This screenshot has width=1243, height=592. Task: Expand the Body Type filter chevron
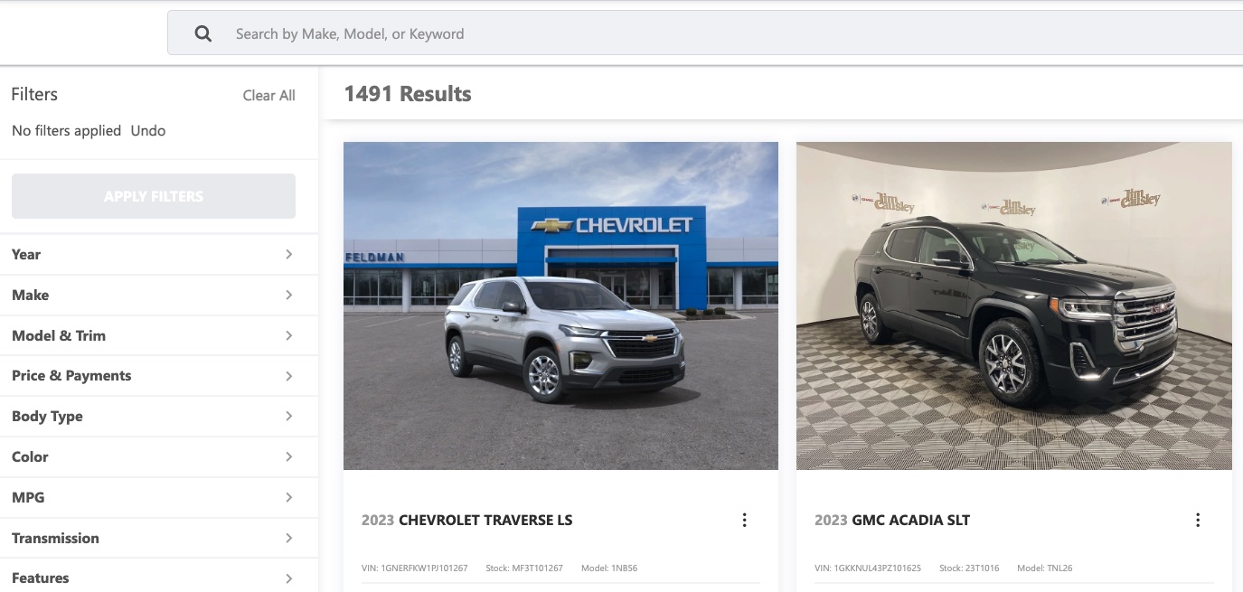point(289,416)
